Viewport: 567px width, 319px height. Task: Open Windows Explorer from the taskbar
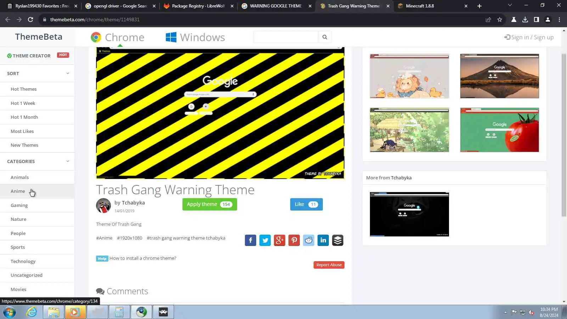coord(54,312)
